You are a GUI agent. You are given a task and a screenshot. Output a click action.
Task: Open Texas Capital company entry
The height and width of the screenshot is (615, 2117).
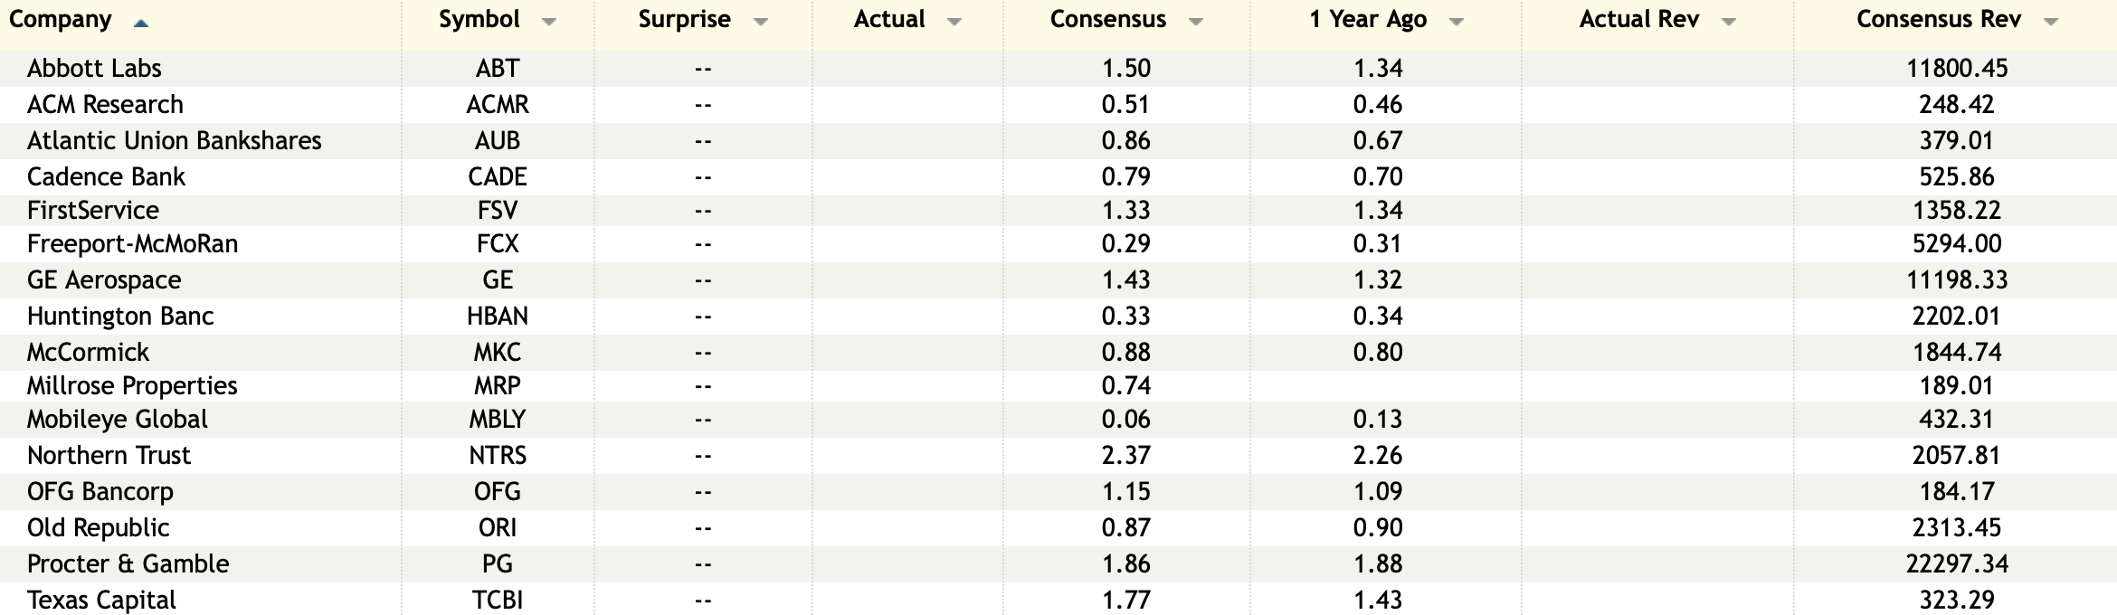point(101,601)
